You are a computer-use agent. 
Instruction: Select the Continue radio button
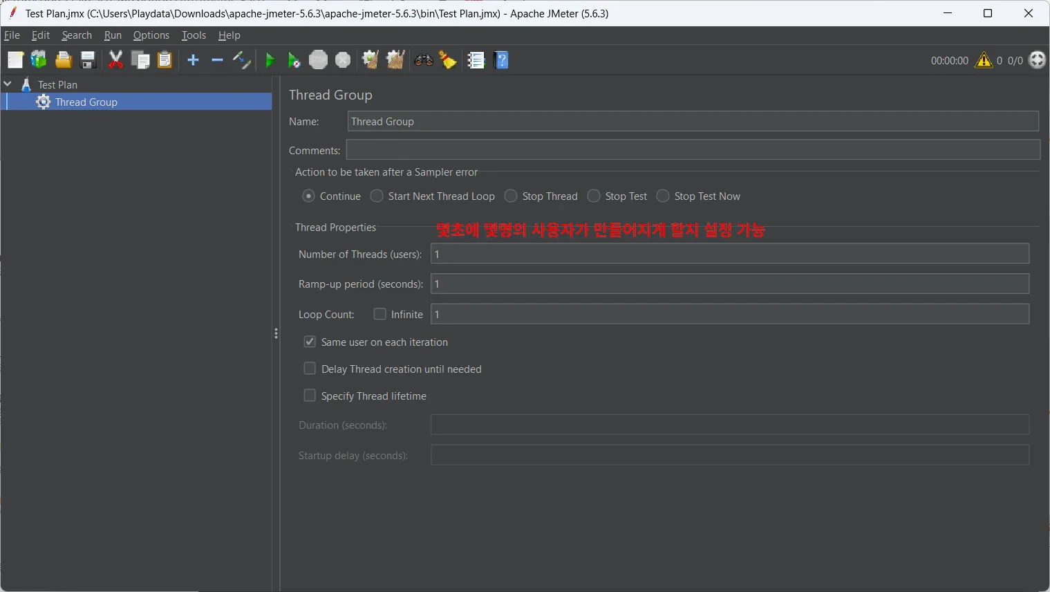[x=309, y=196]
